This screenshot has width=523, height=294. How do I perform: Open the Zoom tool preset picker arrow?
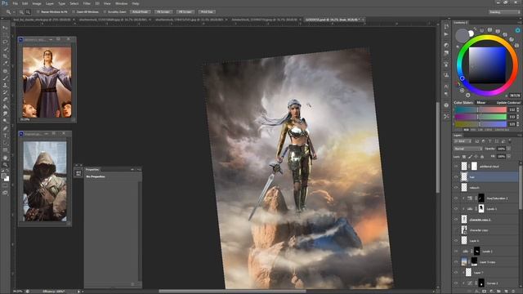click(14, 12)
